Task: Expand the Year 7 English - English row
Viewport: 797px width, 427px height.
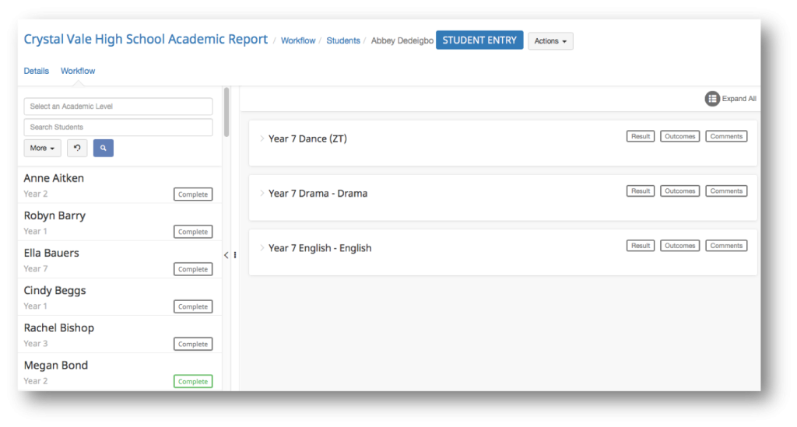Action: pyautogui.click(x=262, y=248)
